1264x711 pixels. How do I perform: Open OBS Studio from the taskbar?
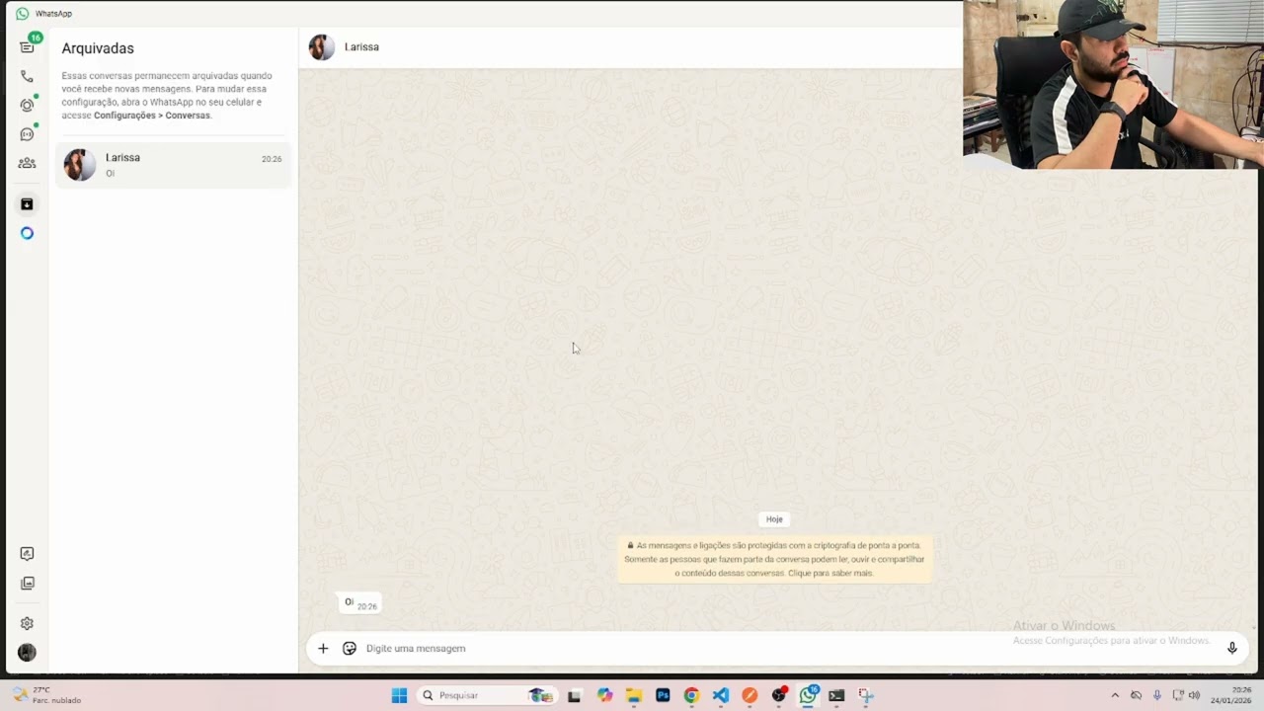(x=779, y=695)
